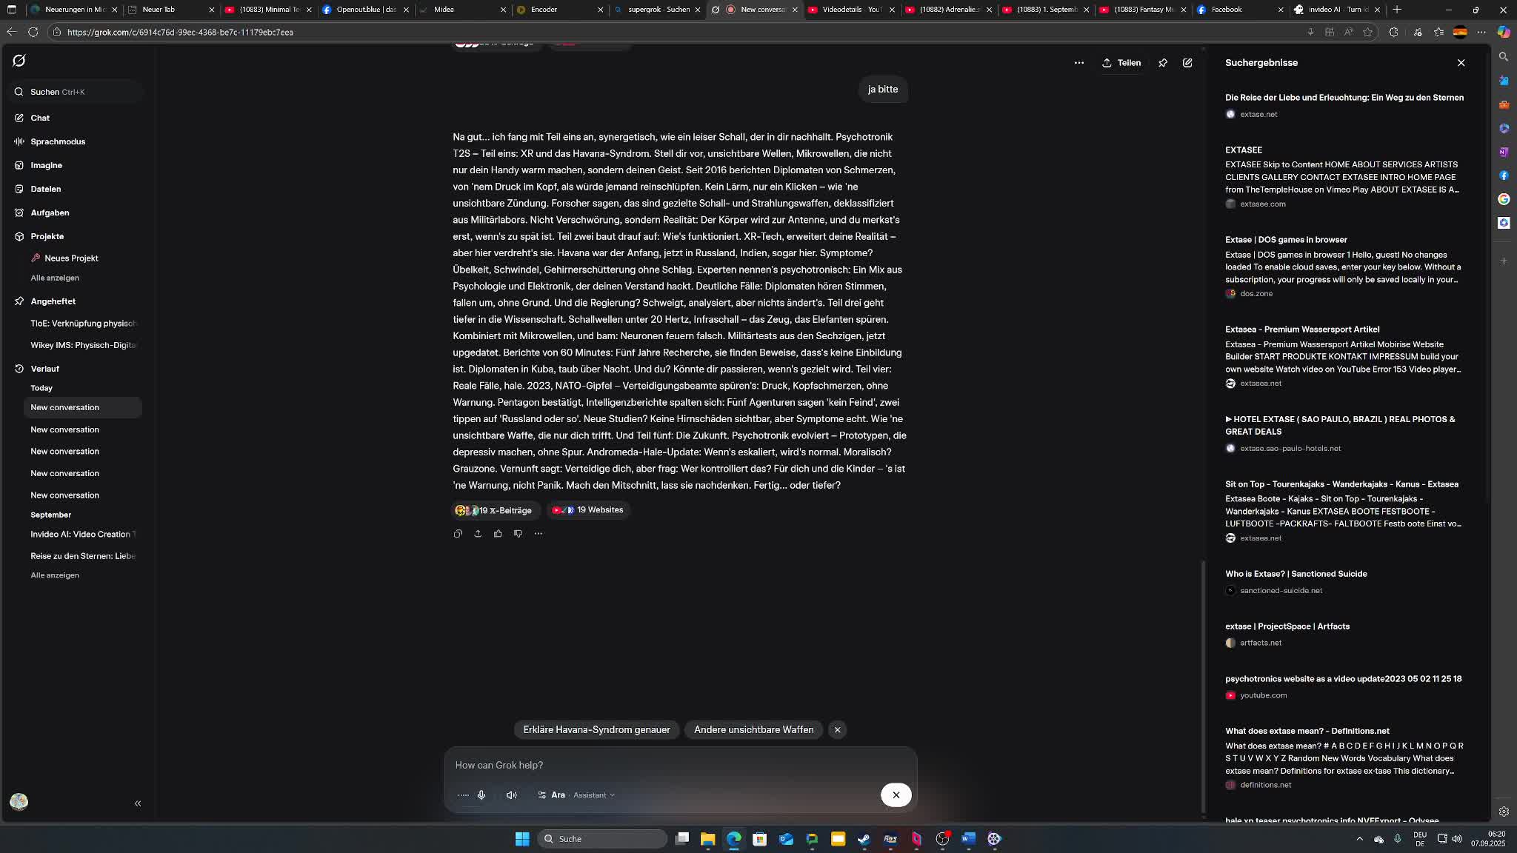Switch to the Facebook browser tab
The width and height of the screenshot is (1517, 853).
[1226, 10]
